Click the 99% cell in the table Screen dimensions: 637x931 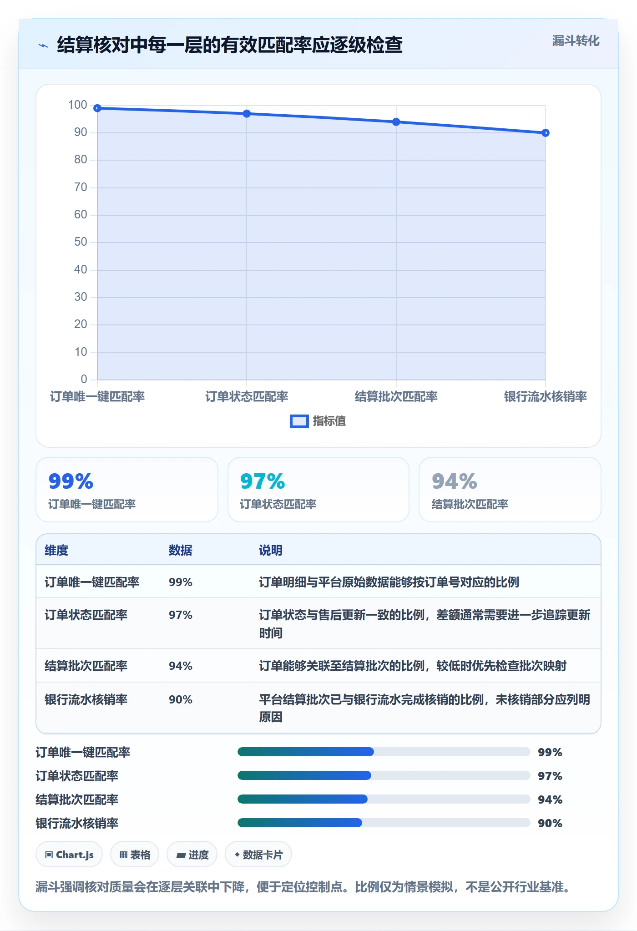pos(181,582)
